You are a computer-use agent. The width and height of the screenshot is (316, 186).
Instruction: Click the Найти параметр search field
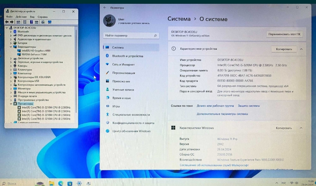(128, 36)
